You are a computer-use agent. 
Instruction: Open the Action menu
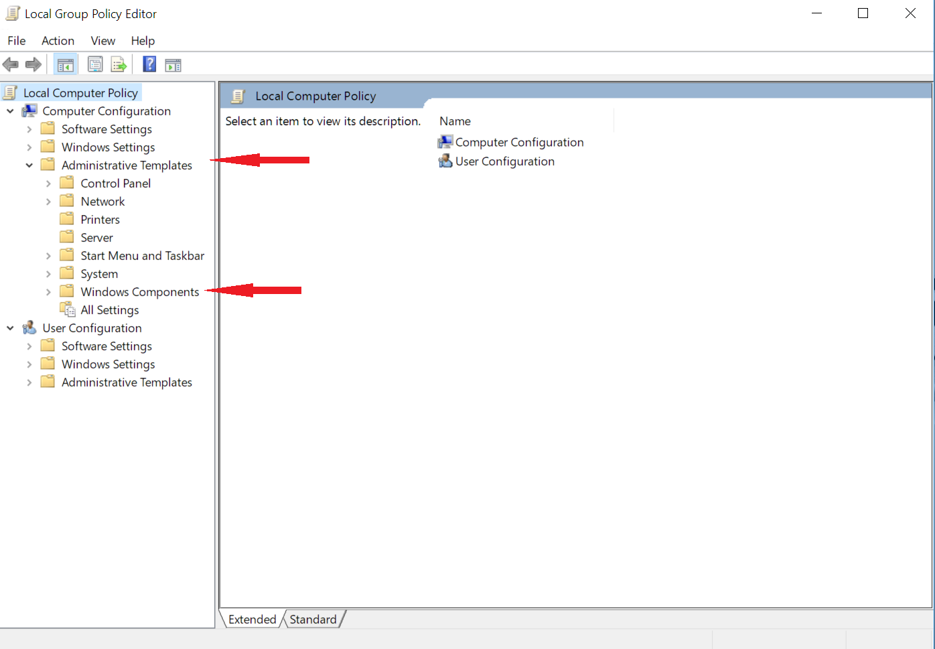[x=58, y=41]
